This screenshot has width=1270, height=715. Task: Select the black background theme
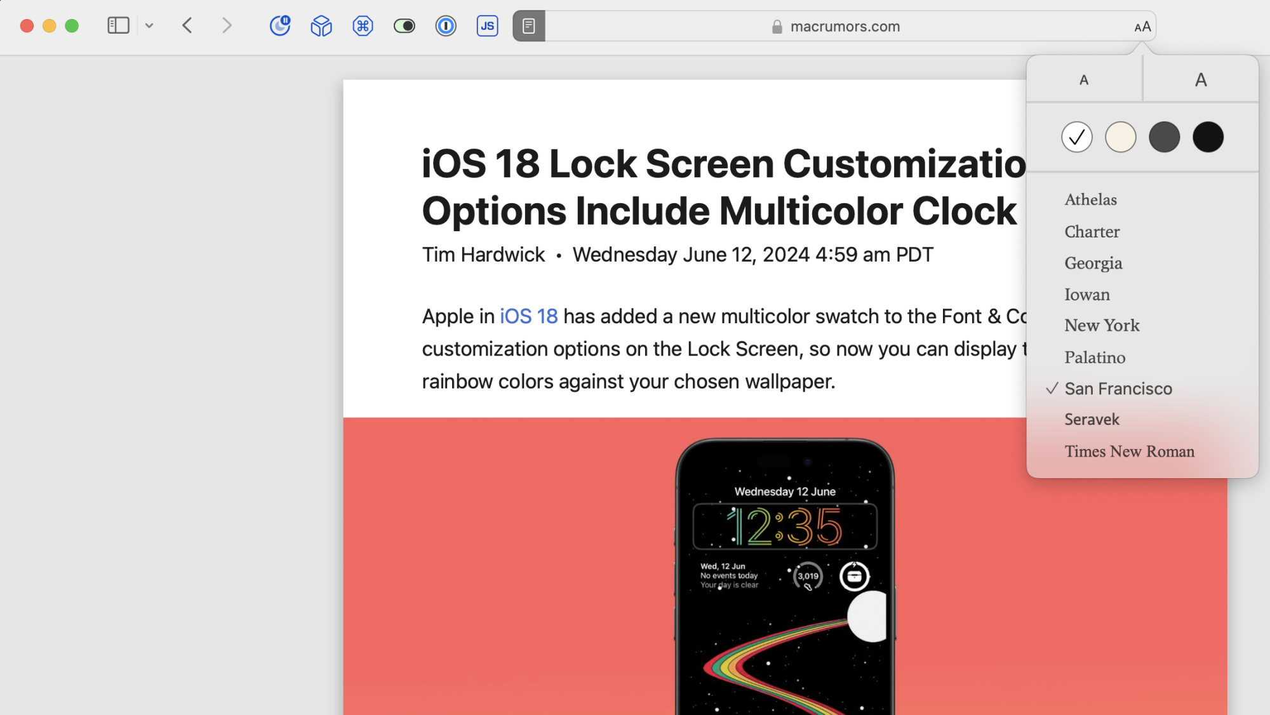pos(1208,137)
